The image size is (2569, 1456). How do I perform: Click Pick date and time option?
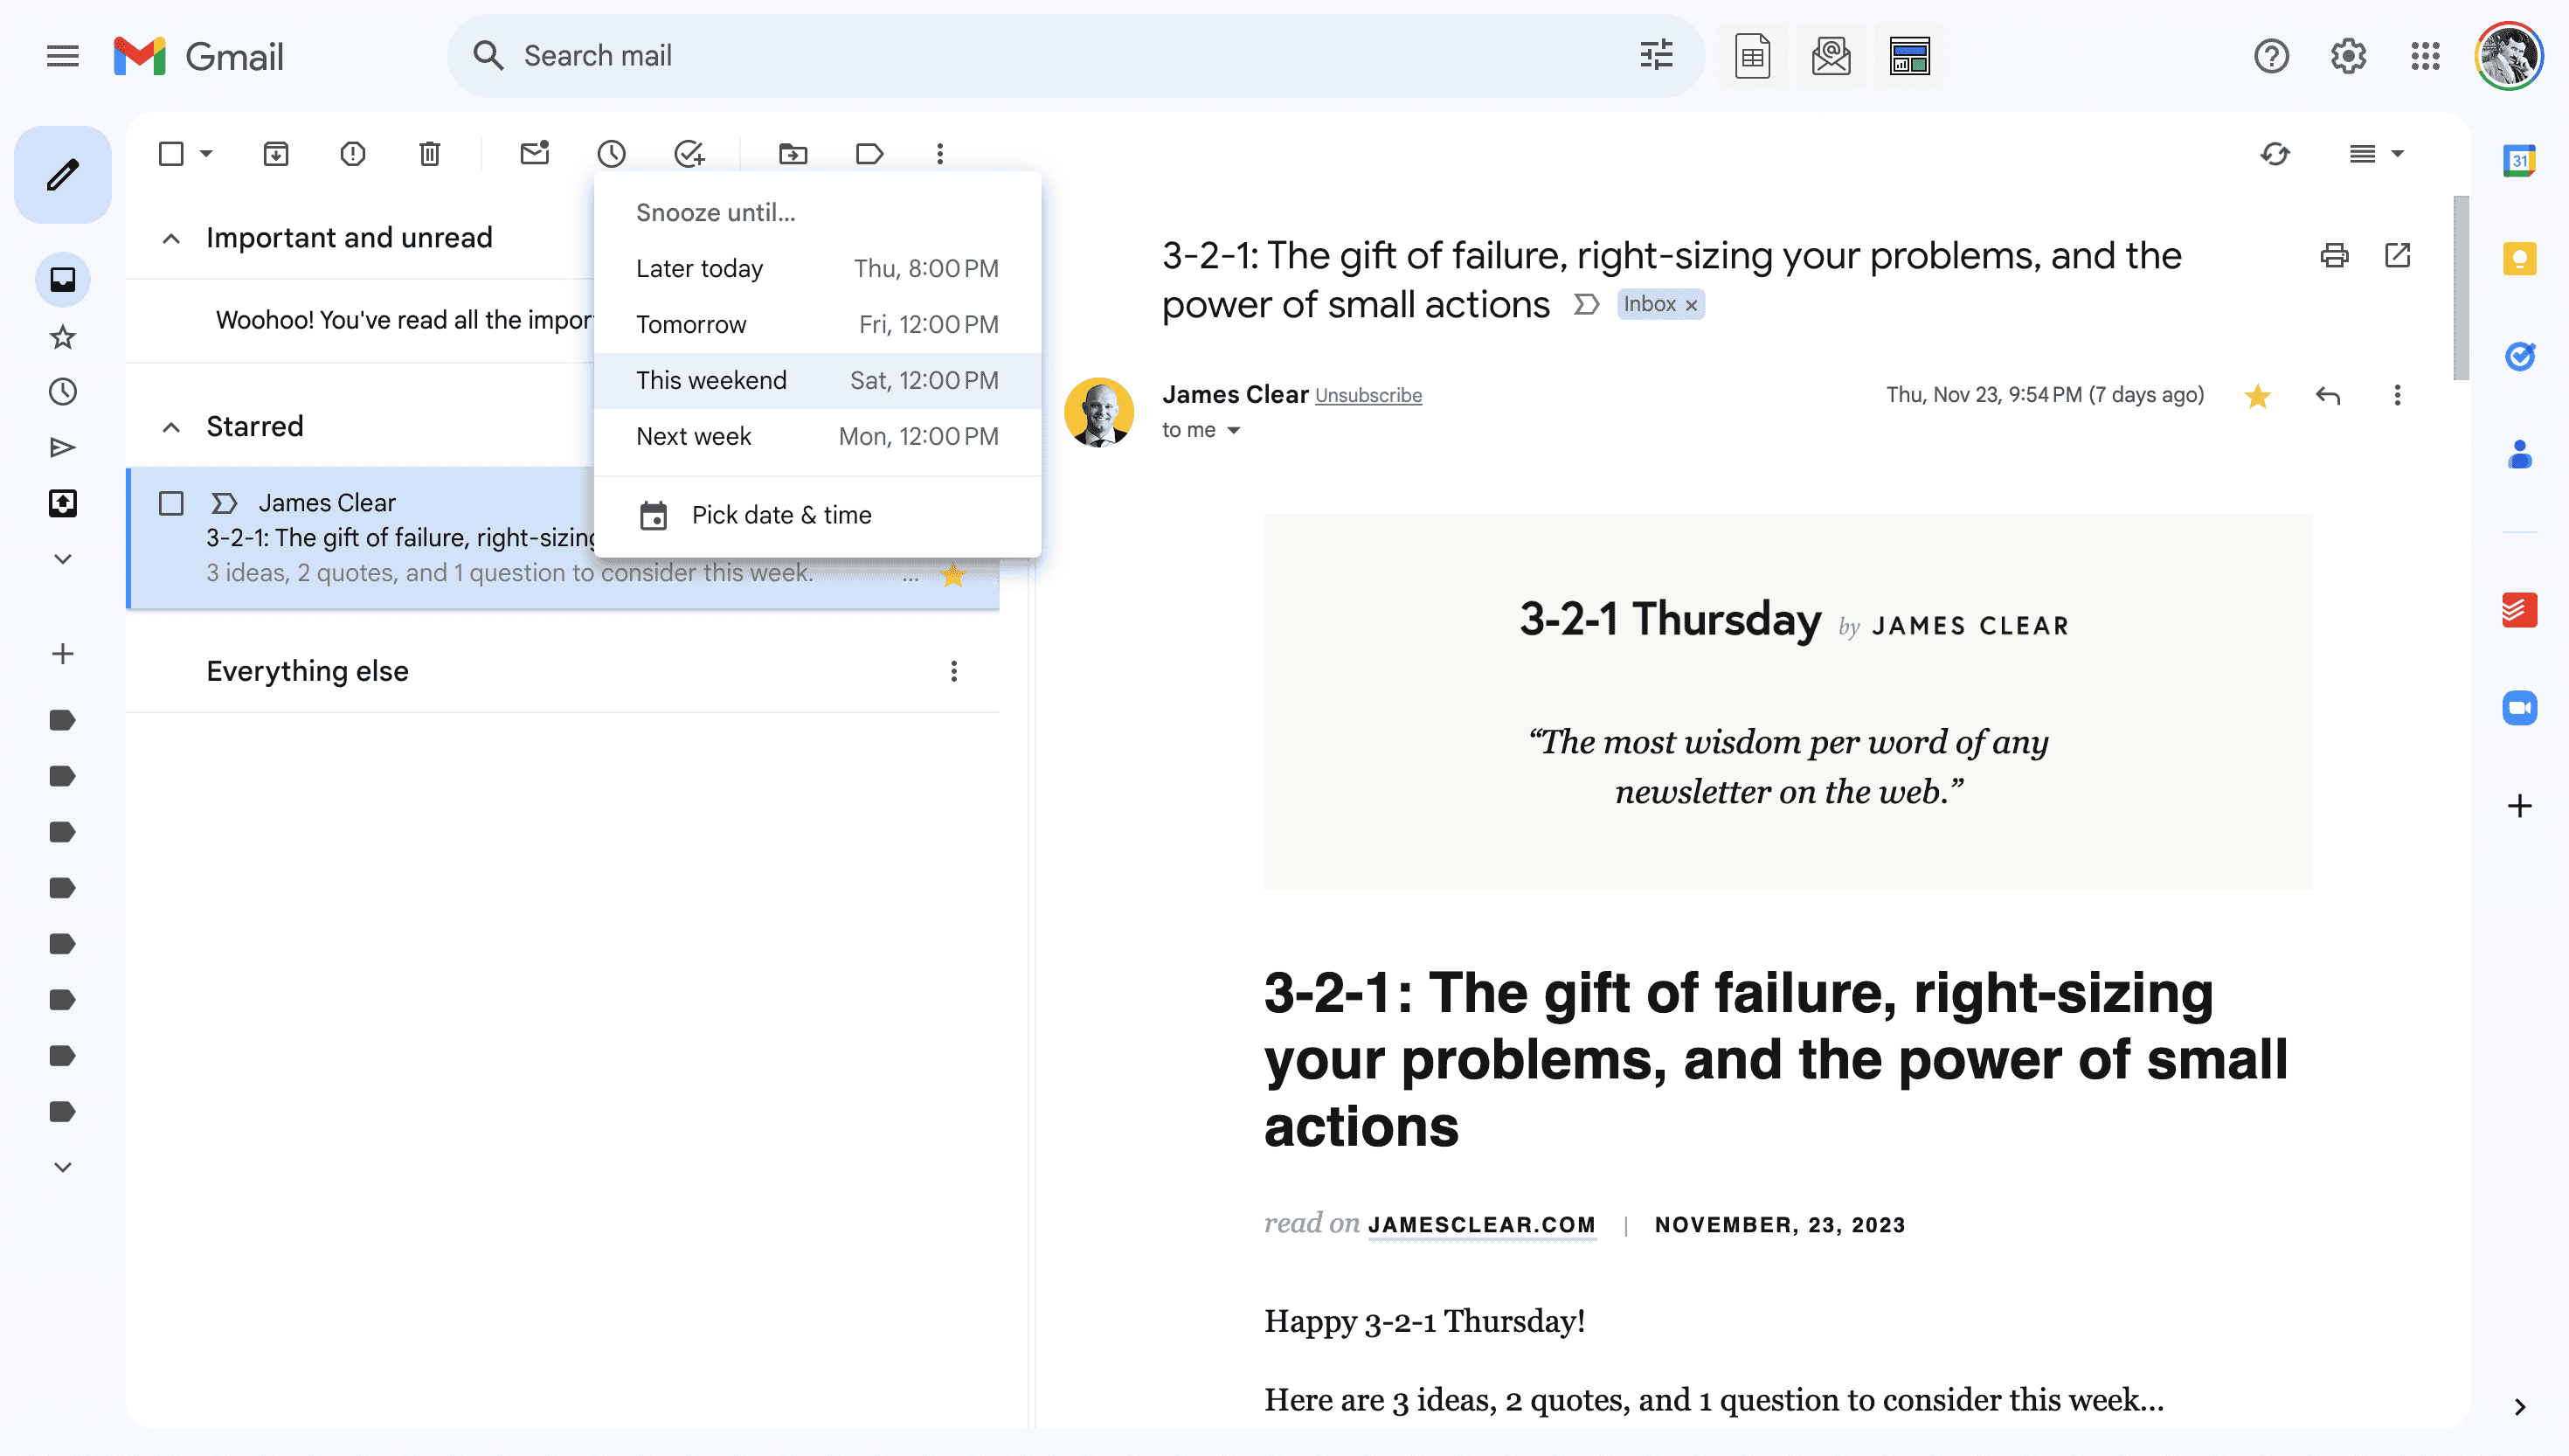782,514
